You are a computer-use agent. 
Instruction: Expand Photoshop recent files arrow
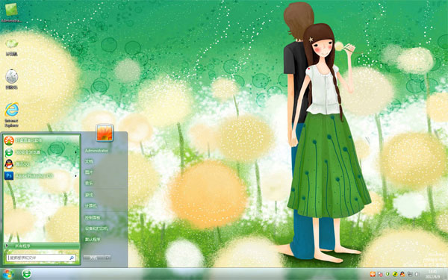(75, 175)
